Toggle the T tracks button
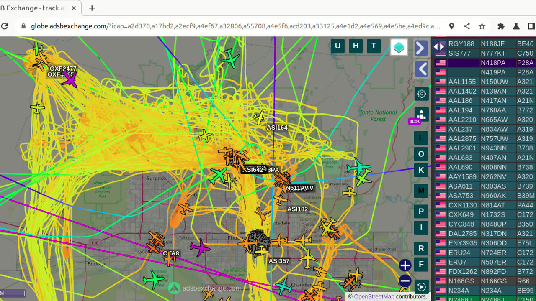 (x=374, y=46)
